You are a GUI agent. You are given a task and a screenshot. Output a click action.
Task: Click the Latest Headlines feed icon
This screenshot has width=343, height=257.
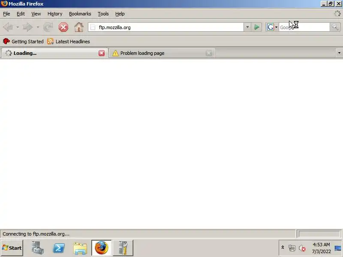(50, 41)
